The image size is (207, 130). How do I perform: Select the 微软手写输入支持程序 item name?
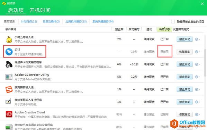[x=28, y=100]
